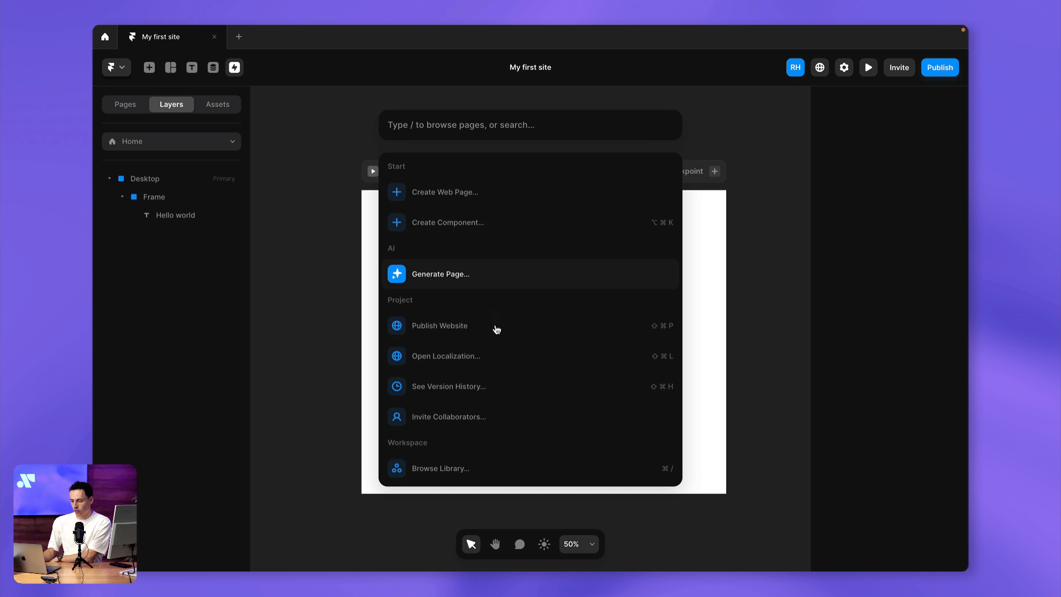1061x597 pixels.
Task: Select the Text tool icon
Action: tap(192, 67)
